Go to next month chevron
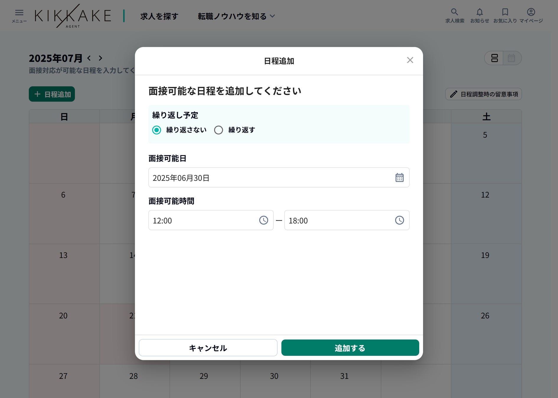 pos(100,58)
